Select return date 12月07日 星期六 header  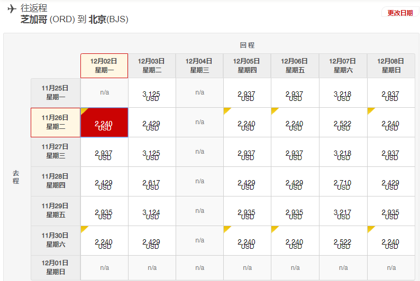[x=343, y=66]
